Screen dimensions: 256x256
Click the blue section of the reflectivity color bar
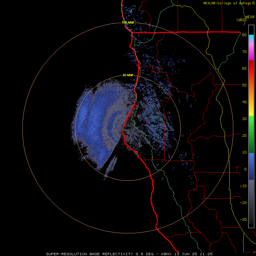tap(251, 166)
